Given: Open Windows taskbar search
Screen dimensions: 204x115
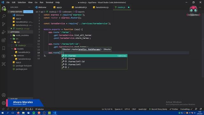Looking at the screenshot, I should coord(8,113).
